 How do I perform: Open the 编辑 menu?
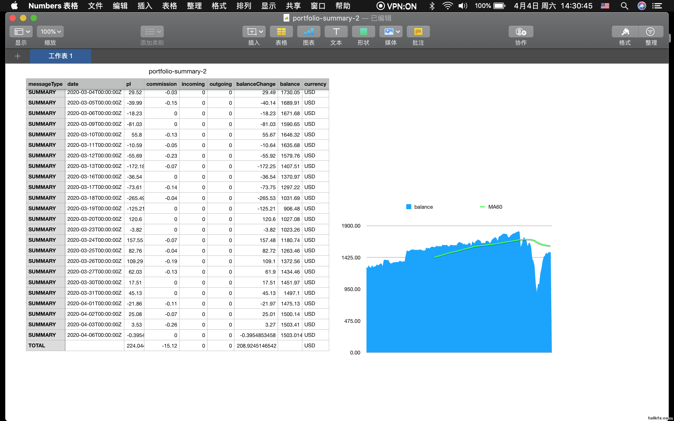pyautogui.click(x=120, y=6)
